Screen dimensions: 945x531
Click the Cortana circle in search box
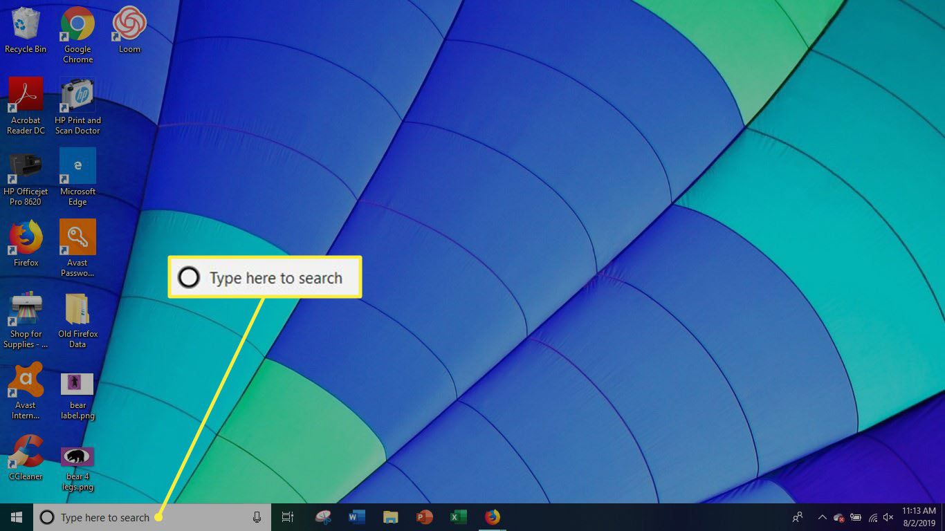tap(47, 517)
